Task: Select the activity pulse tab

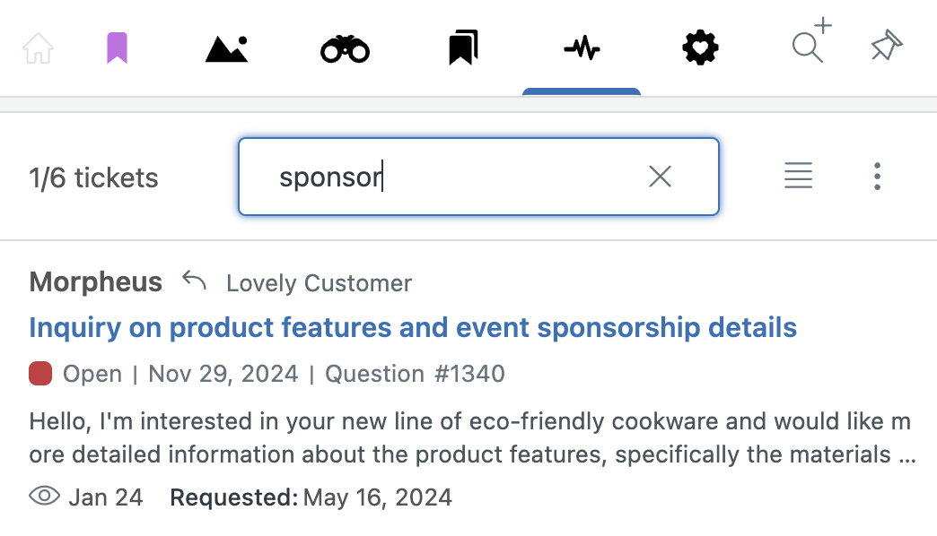Action: pyautogui.click(x=582, y=48)
